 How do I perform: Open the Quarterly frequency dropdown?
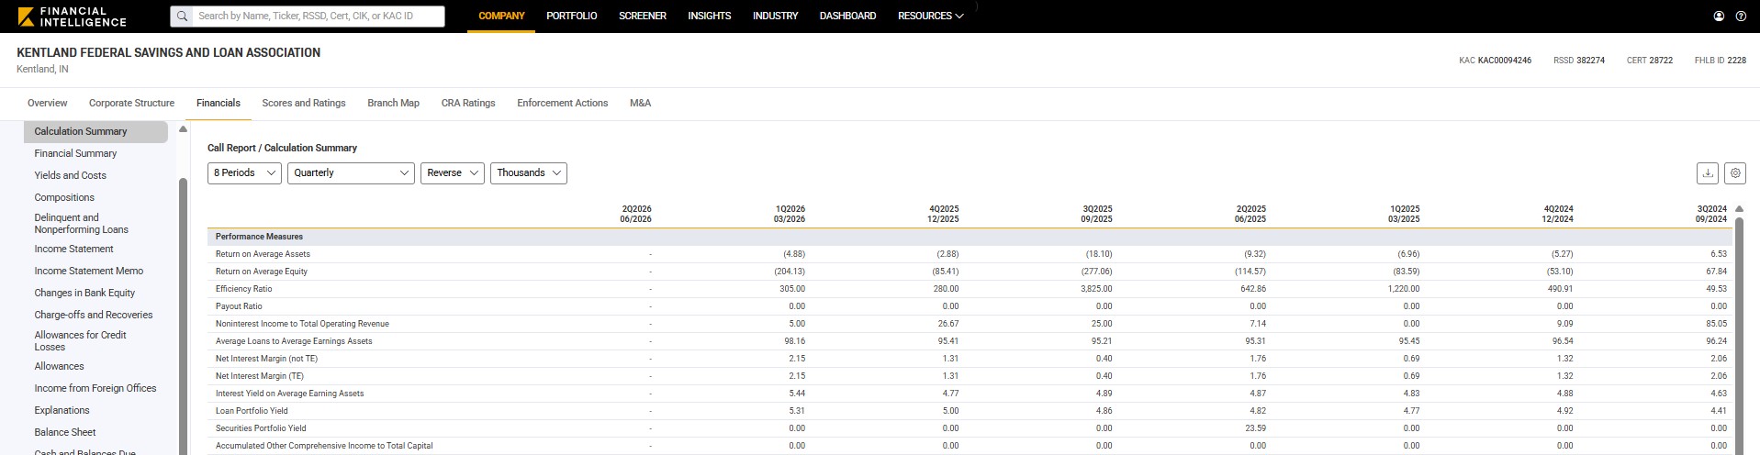(x=352, y=172)
